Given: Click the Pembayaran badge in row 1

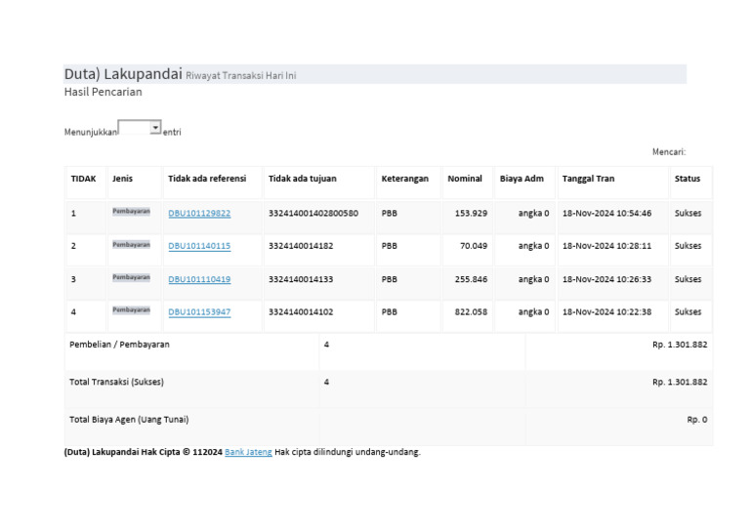Looking at the screenshot, I should (x=131, y=212).
